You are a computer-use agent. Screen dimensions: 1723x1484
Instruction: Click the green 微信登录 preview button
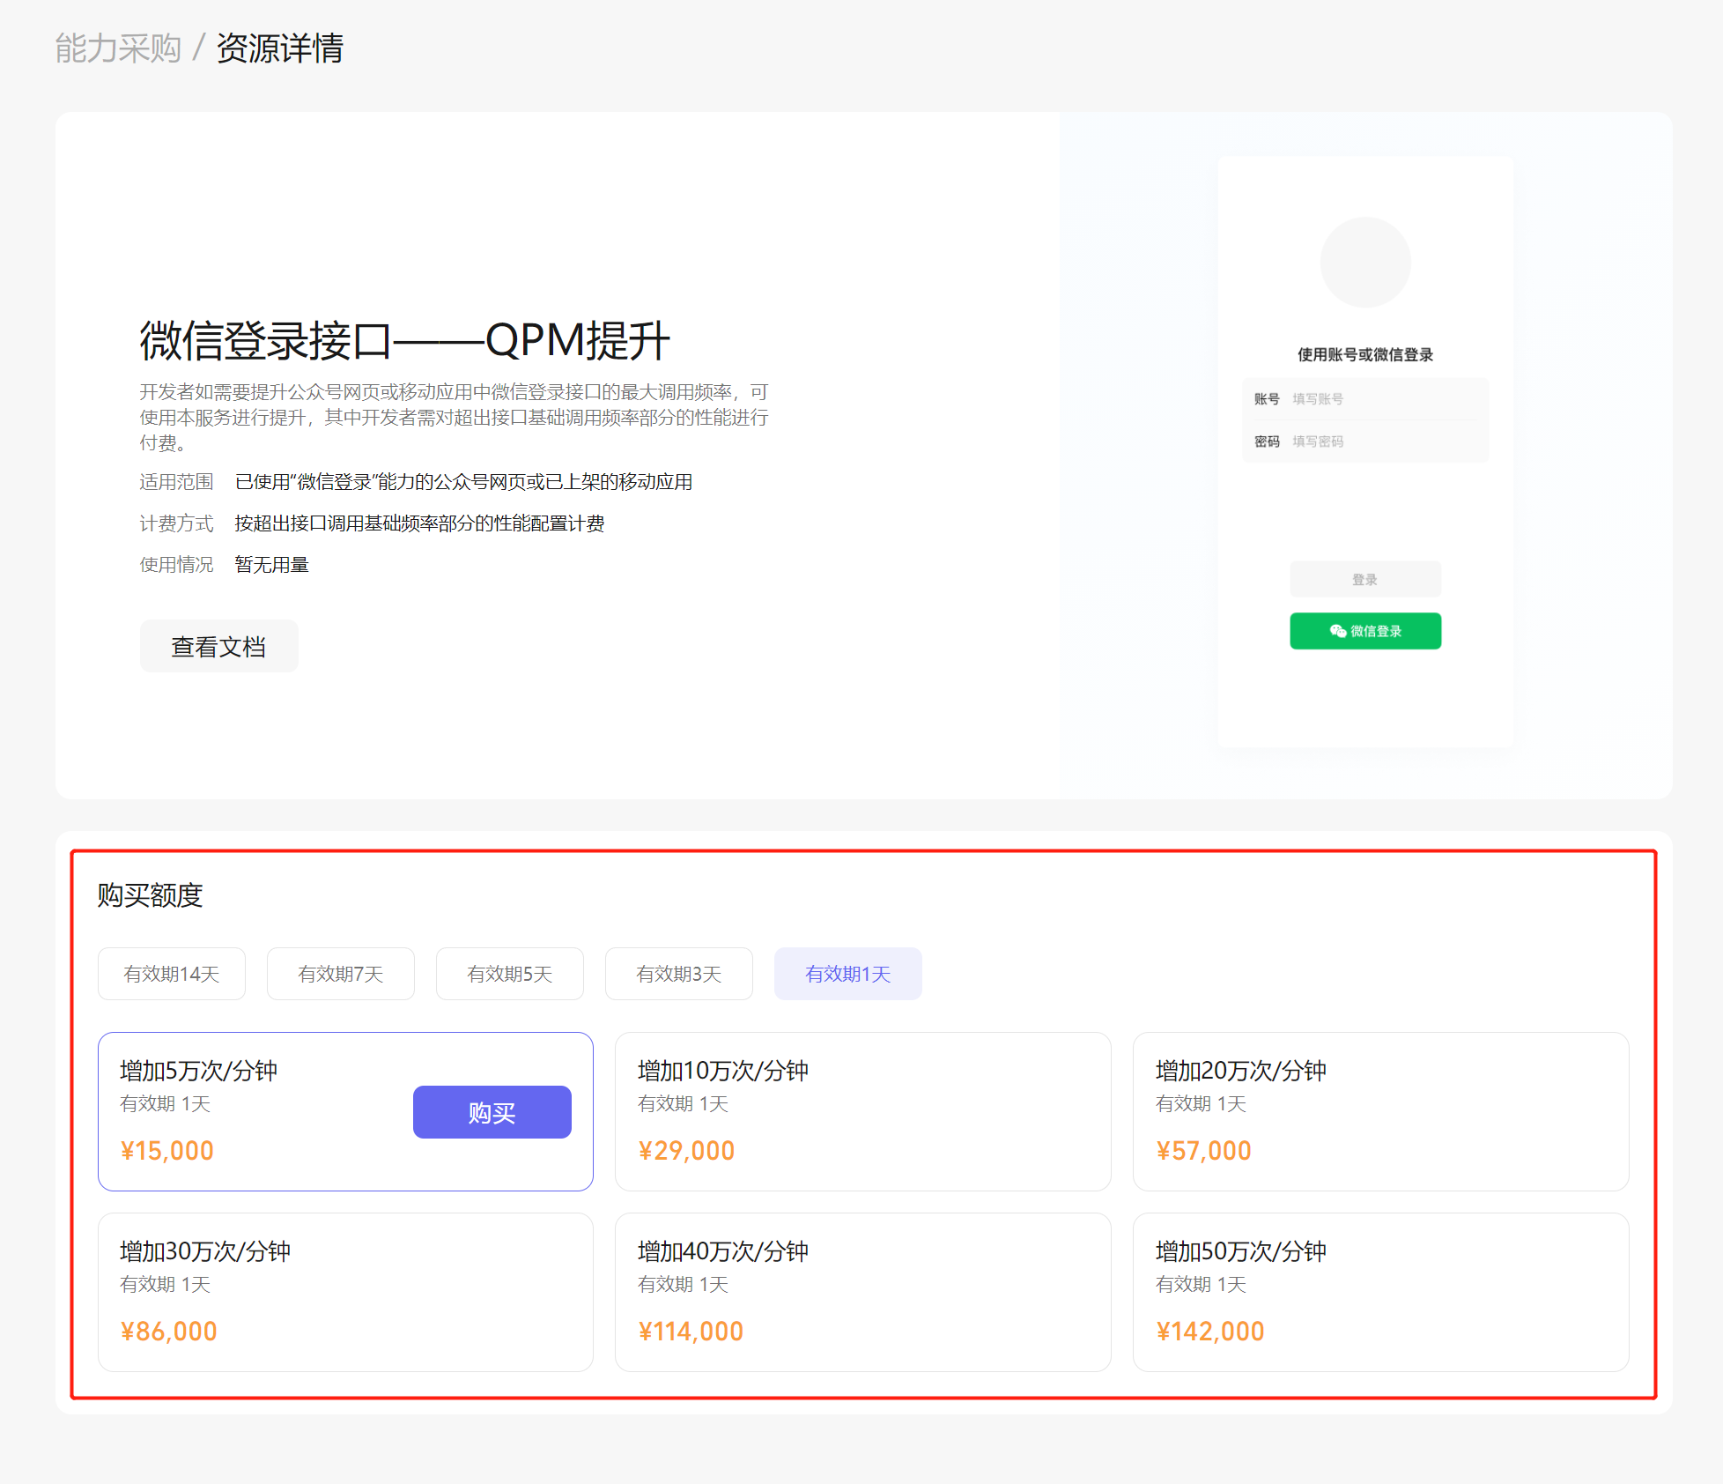pos(1365,631)
